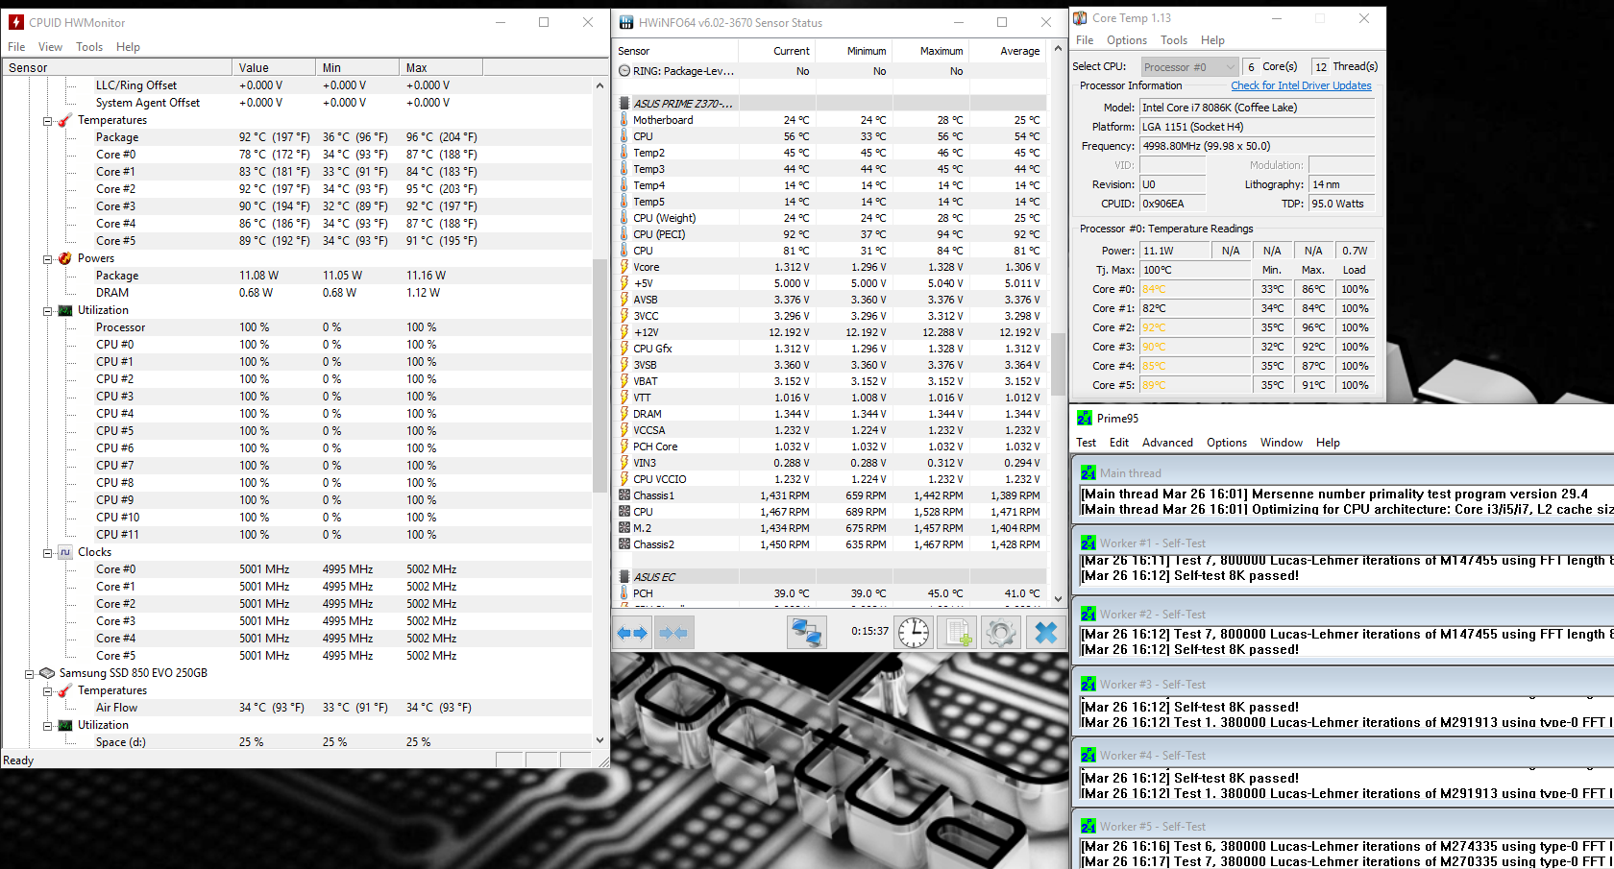Click HWMonitor Clocks chip icon
1614x869 pixels.
tap(64, 552)
